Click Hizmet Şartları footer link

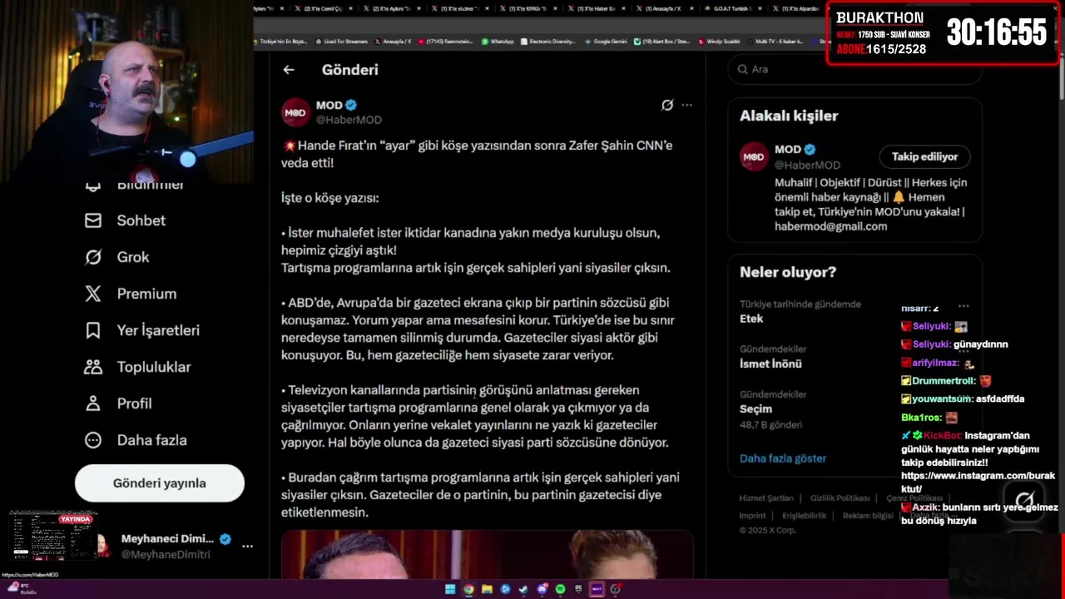pyautogui.click(x=766, y=498)
